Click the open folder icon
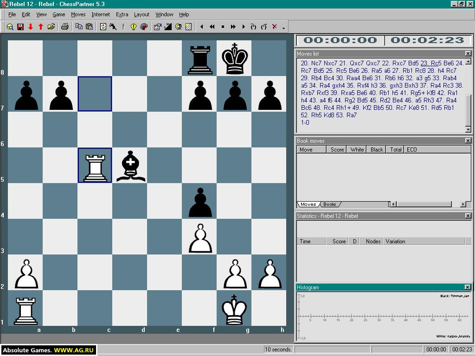The height and width of the screenshot is (356, 475). click(x=51, y=26)
